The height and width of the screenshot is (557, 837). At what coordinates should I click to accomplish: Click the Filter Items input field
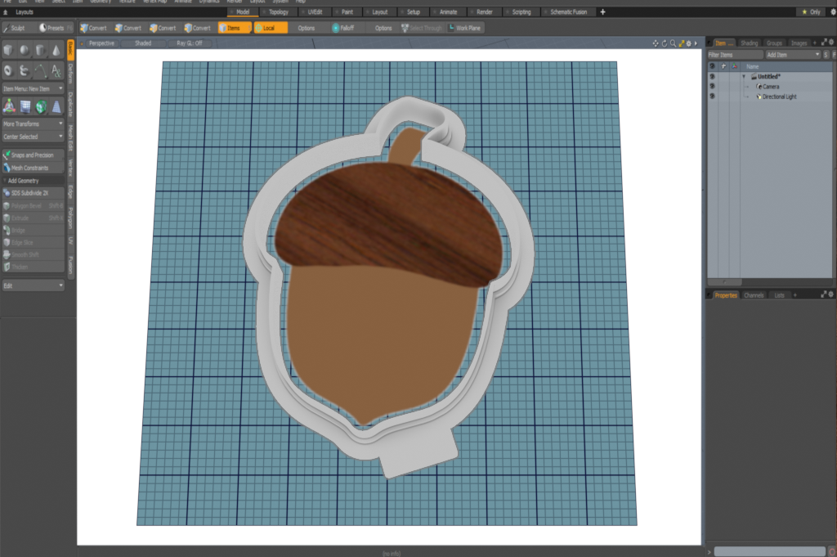[736, 54]
